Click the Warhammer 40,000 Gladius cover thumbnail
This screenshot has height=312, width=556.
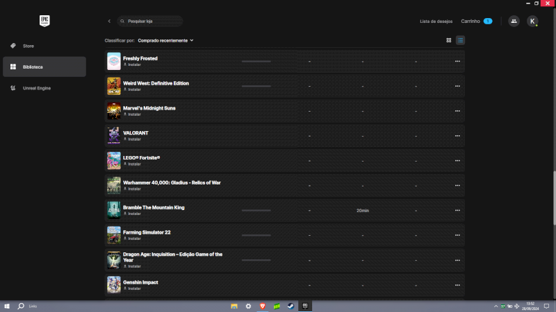(x=114, y=185)
